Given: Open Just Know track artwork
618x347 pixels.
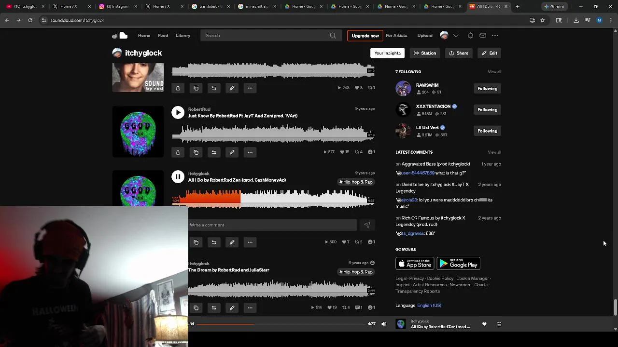Looking at the screenshot, I should pos(138,132).
